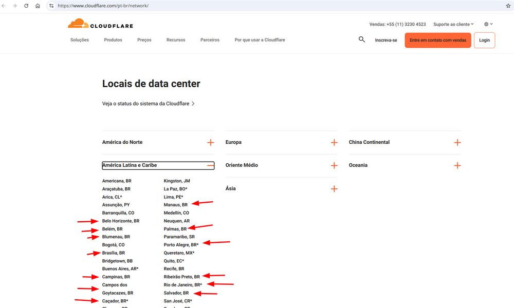Reload the page with refresh icon
The image size is (514, 308).
click(26, 6)
